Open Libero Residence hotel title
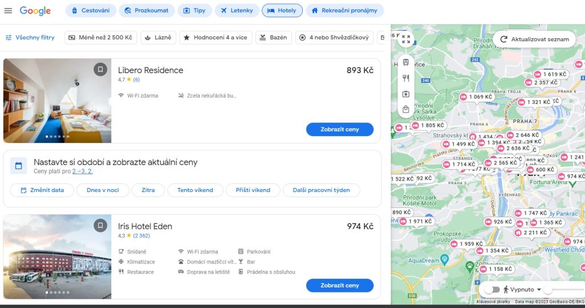Screen dimensions: 585x308 coord(150,70)
